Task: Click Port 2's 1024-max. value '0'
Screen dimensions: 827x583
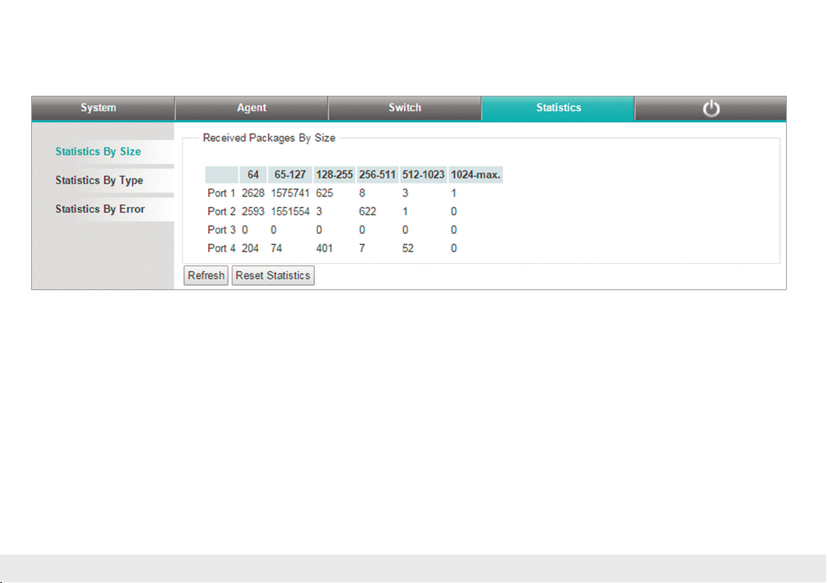Action: (x=454, y=212)
